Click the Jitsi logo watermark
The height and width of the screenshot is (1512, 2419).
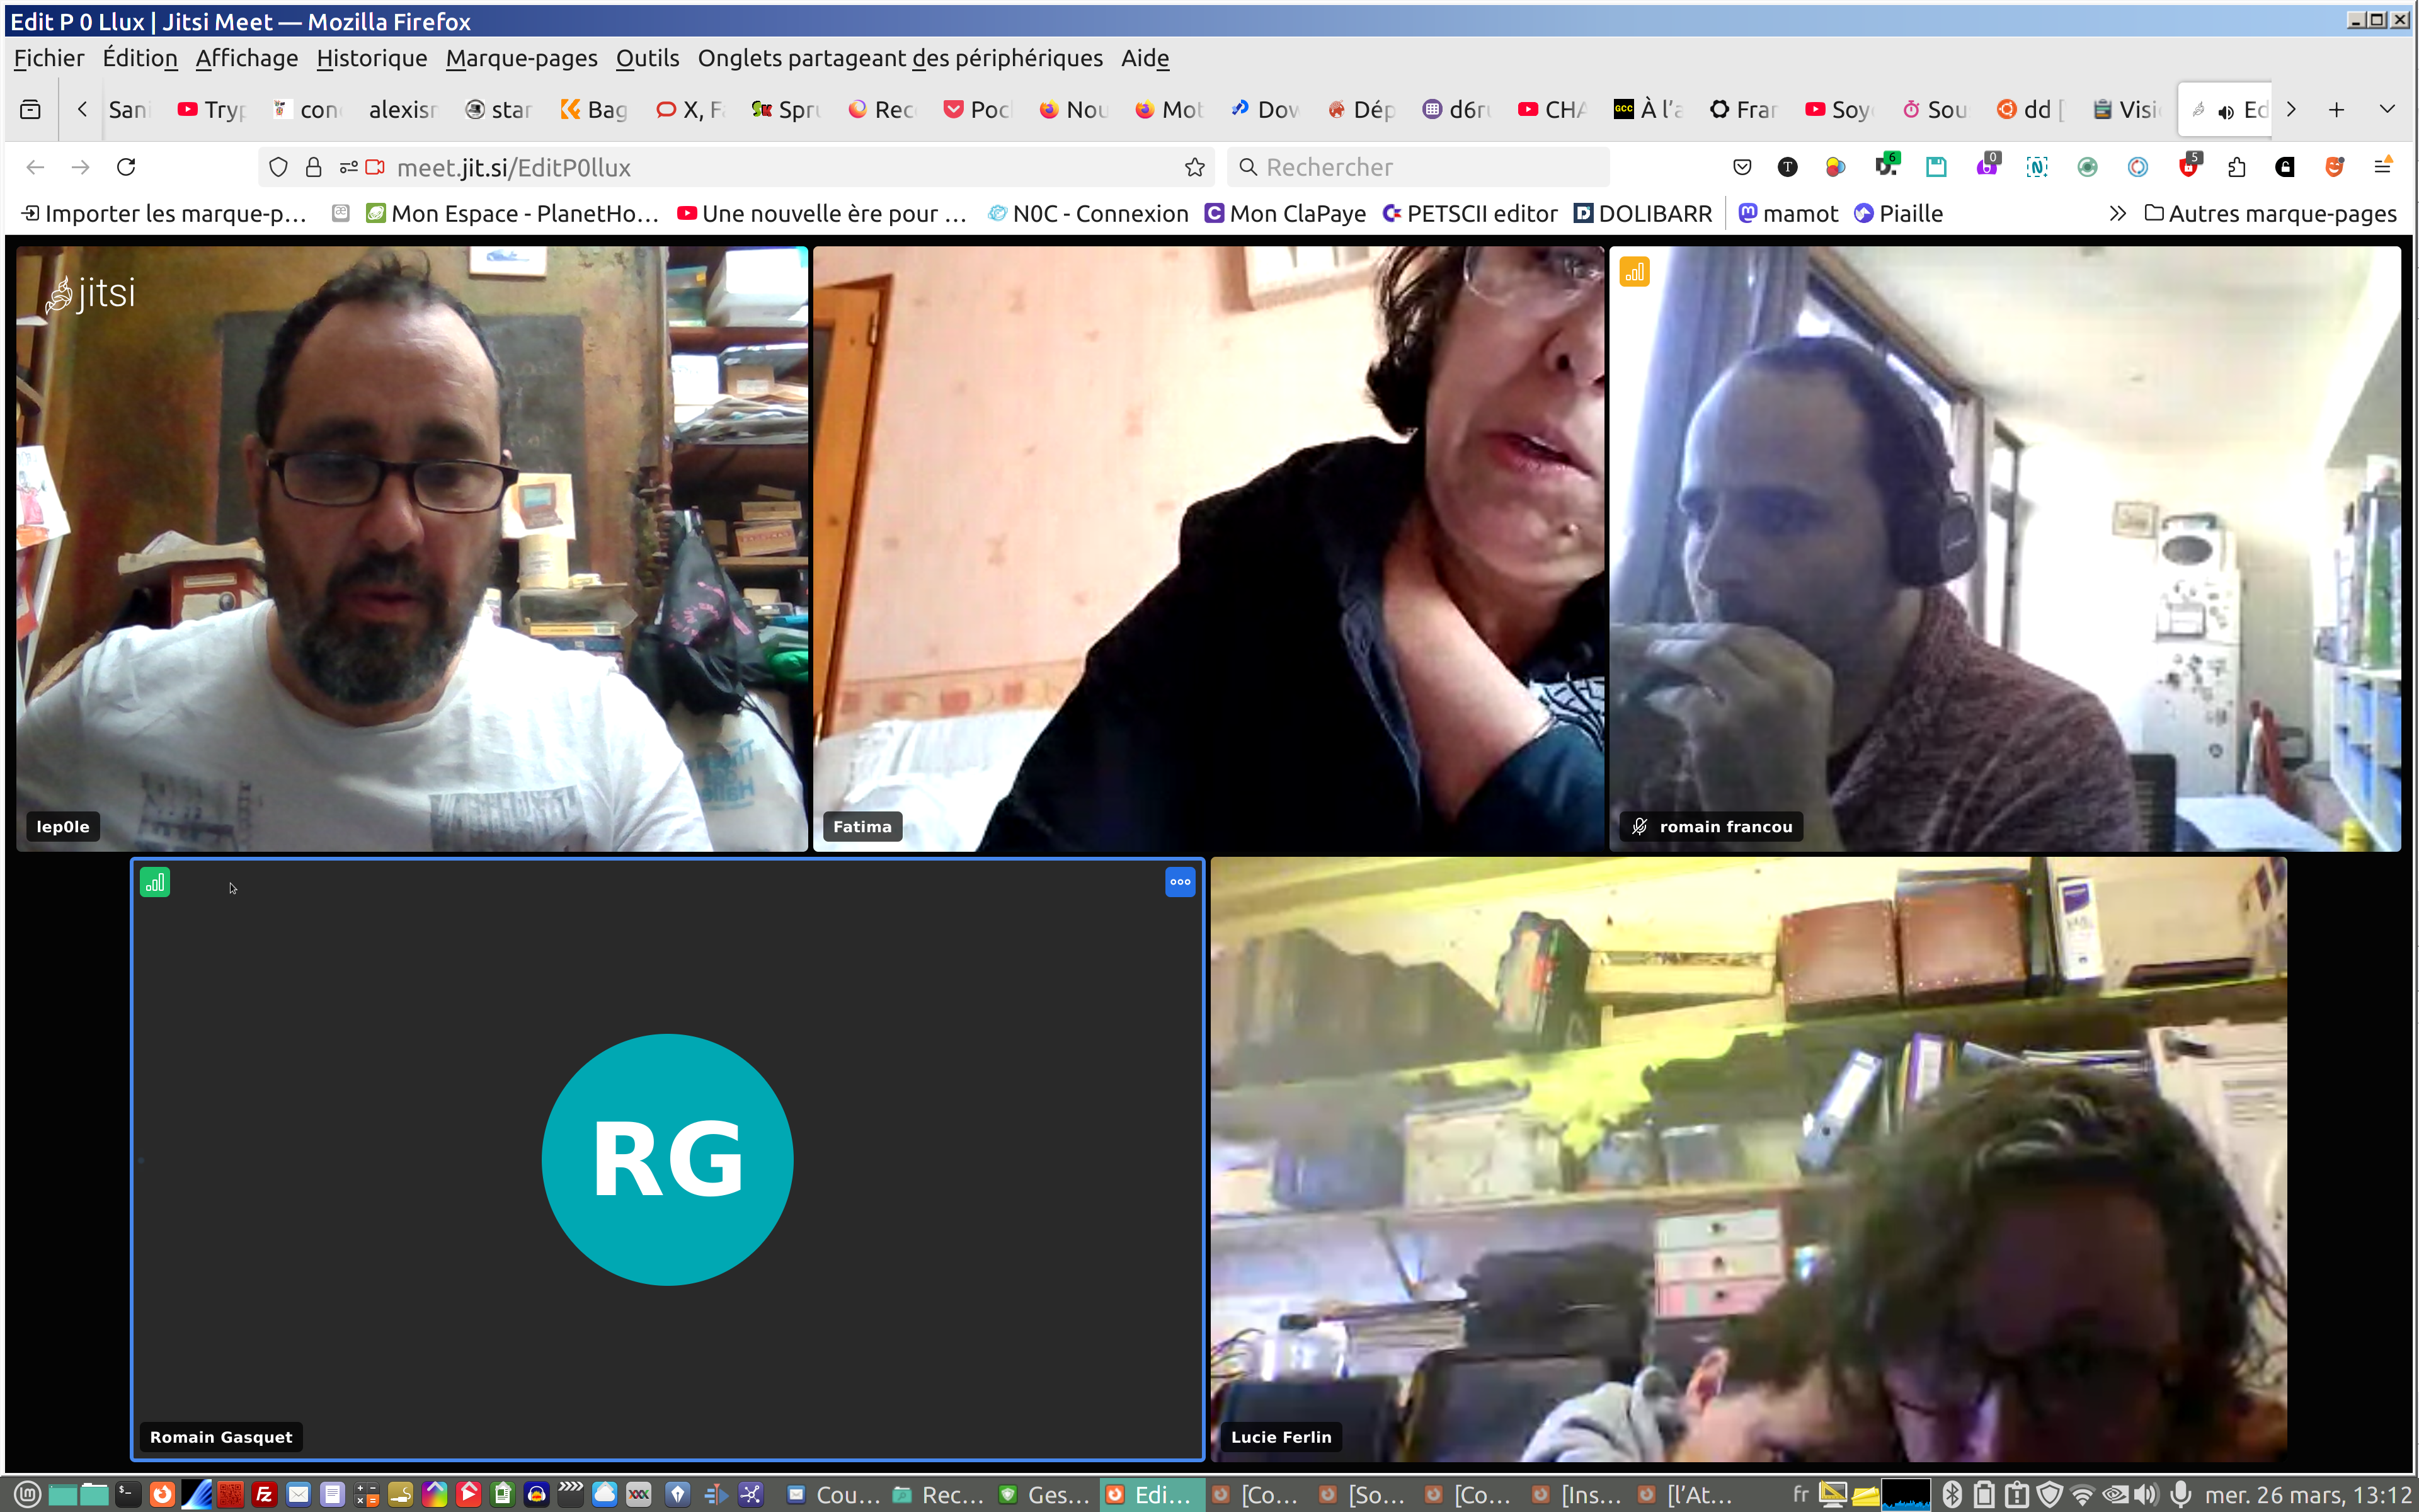coord(91,294)
